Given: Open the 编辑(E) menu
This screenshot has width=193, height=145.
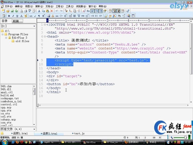Looking at the screenshot, I should (19, 6).
